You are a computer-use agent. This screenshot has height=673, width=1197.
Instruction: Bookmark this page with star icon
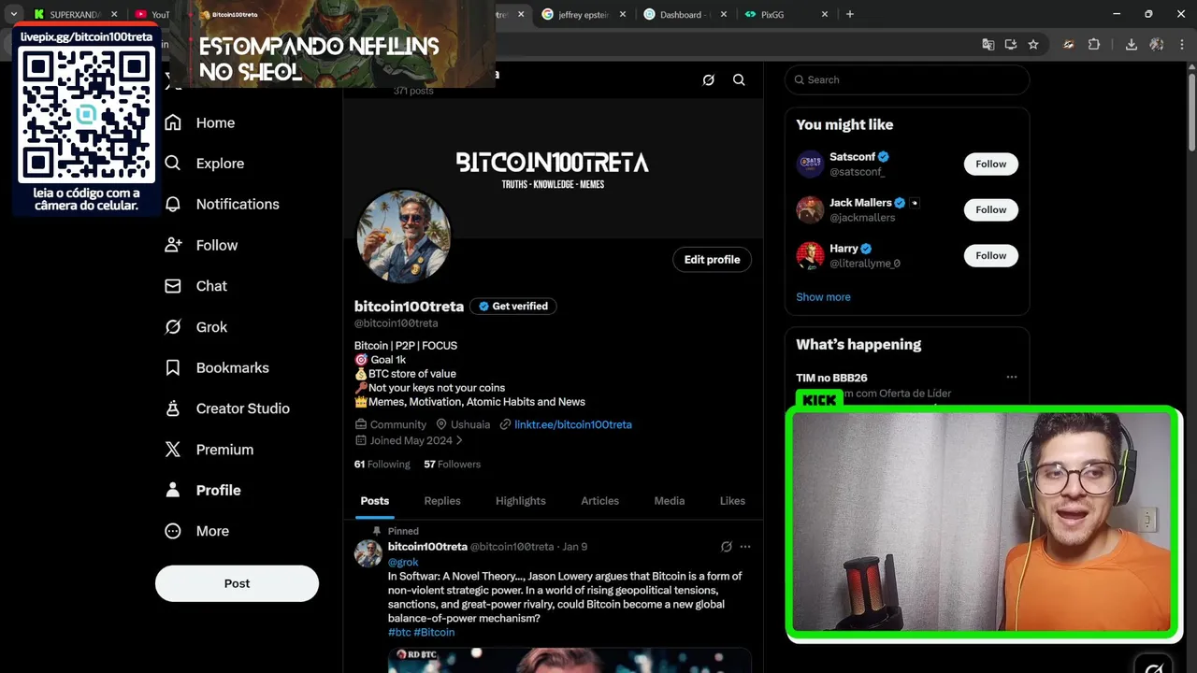tap(1033, 44)
